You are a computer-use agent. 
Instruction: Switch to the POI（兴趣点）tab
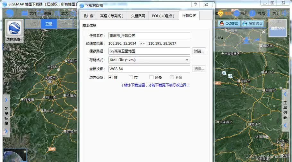(x=163, y=16)
